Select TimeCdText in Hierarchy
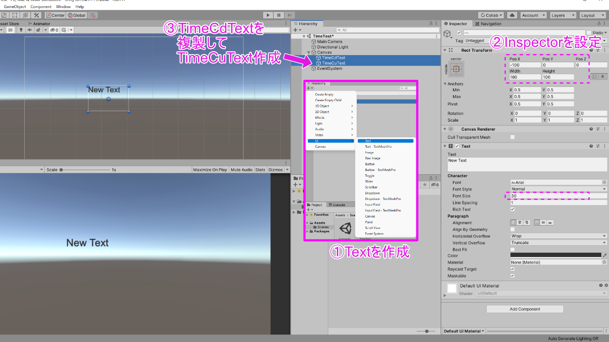The height and width of the screenshot is (342, 609). click(333, 57)
